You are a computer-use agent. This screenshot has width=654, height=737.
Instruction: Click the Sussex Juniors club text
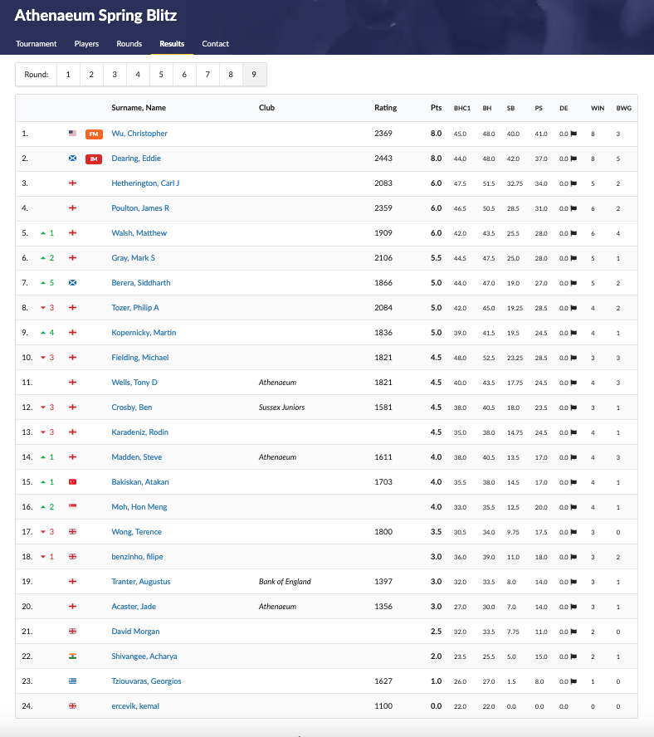[281, 408]
